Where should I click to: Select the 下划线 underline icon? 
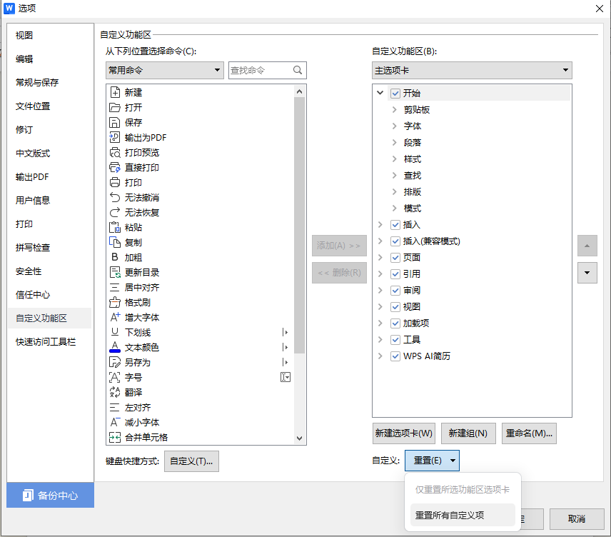115,332
